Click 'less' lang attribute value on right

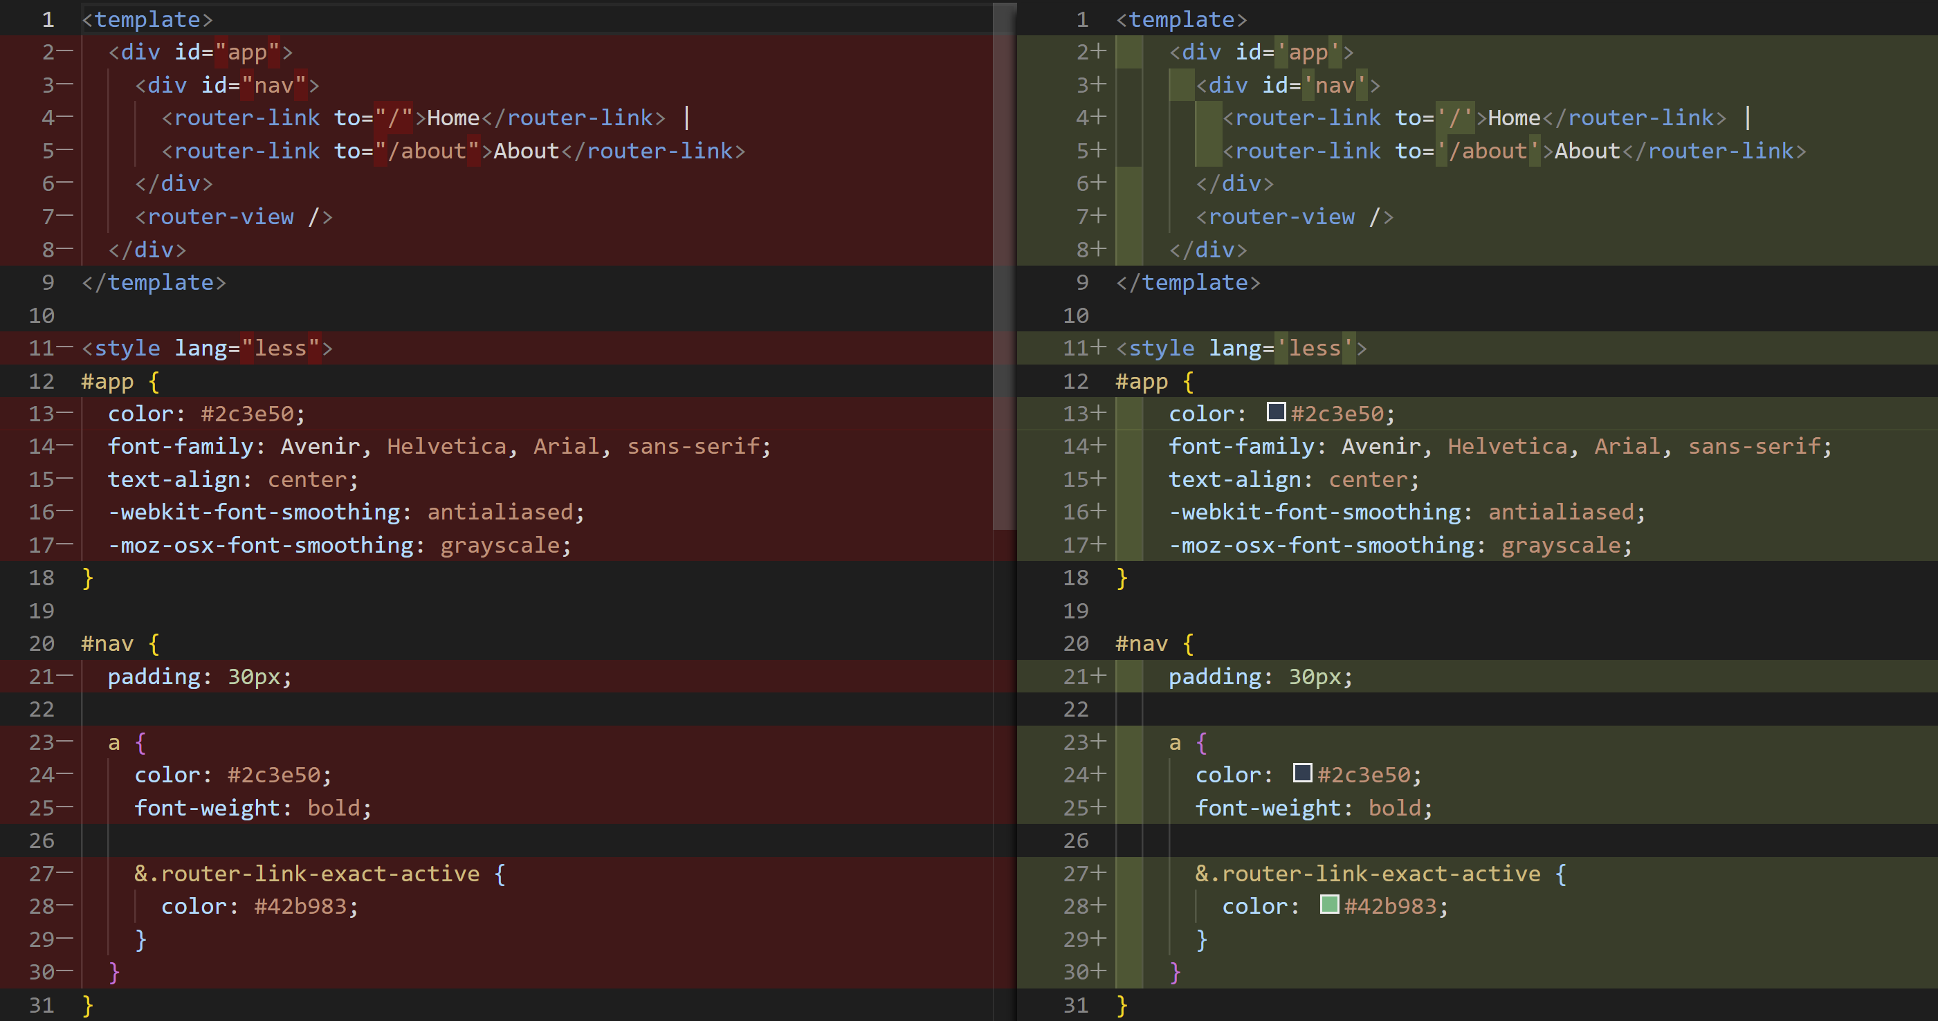point(1315,349)
